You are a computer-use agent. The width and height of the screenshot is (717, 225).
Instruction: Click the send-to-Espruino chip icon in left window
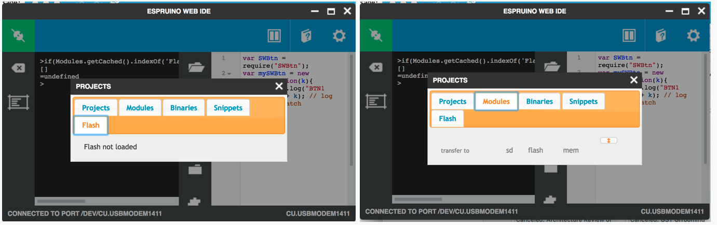(x=195, y=203)
